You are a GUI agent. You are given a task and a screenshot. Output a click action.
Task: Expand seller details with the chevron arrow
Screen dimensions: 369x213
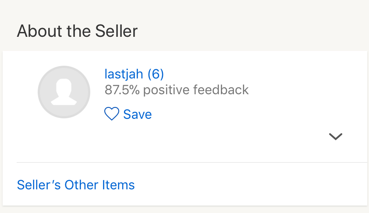(336, 136)
